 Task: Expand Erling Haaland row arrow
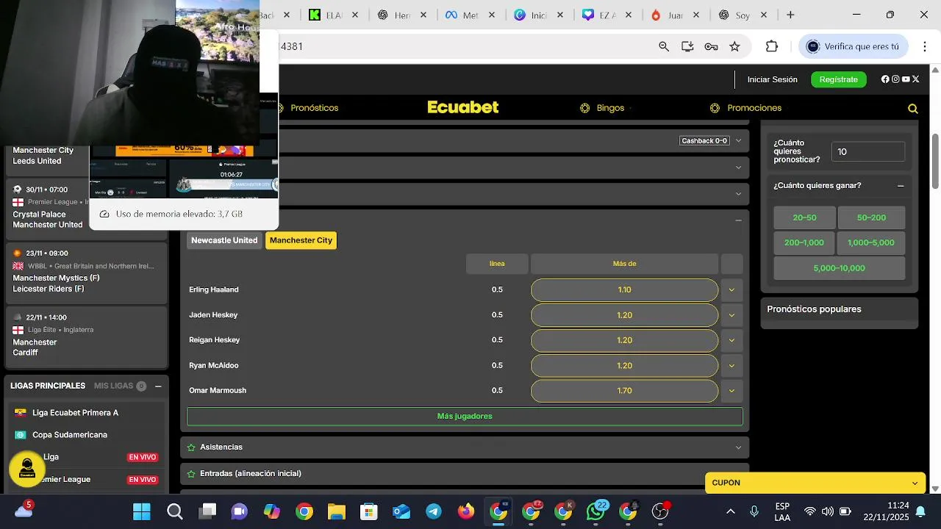pos(731,289)
